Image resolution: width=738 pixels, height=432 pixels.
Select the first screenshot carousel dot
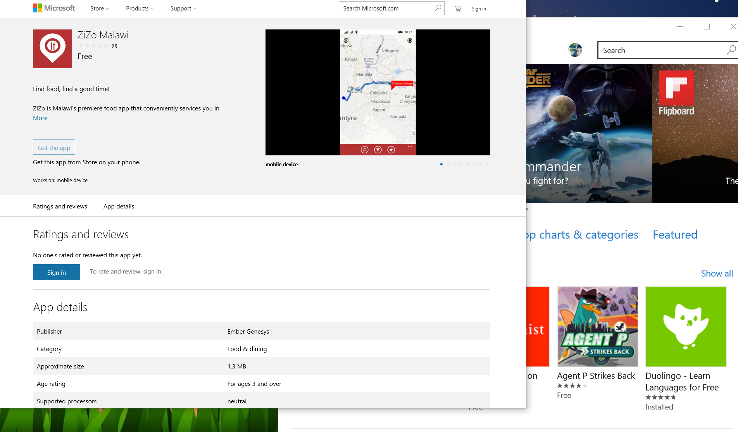(441, 164)
